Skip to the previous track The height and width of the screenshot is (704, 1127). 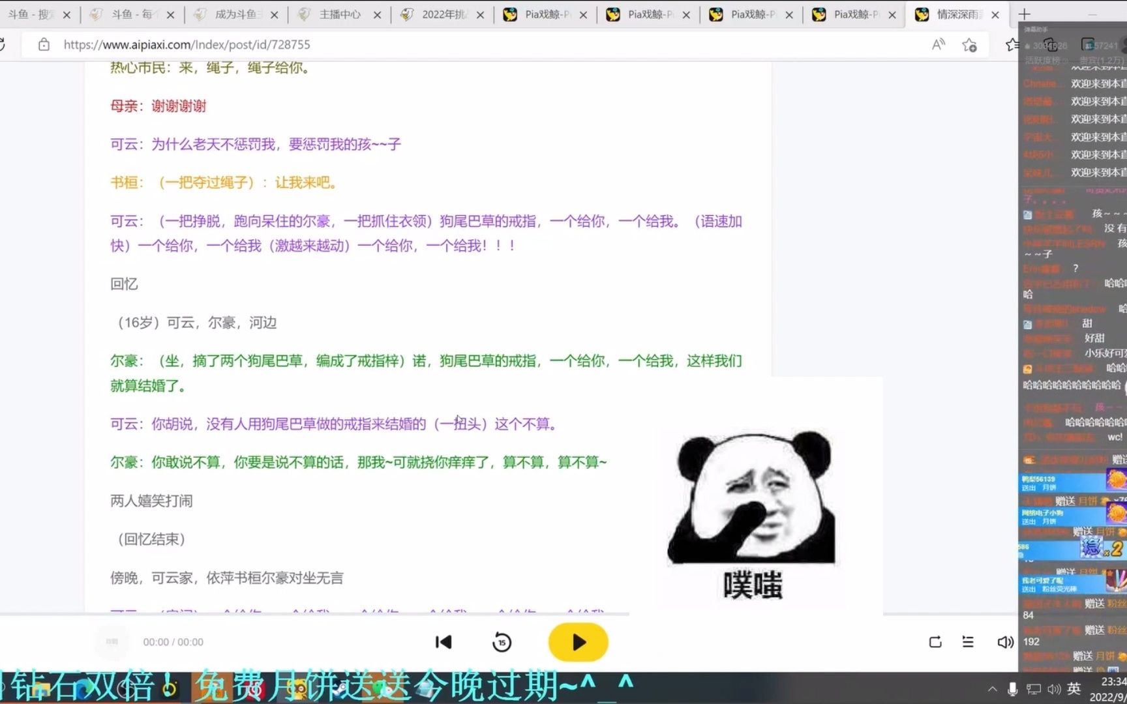click(443, 642)
